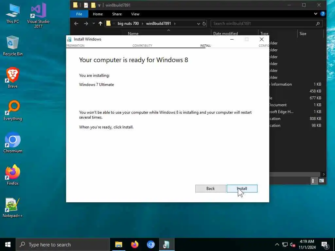Launch Notepad++ desktop shortcut

pyautogui.click(x=13, y=208)
